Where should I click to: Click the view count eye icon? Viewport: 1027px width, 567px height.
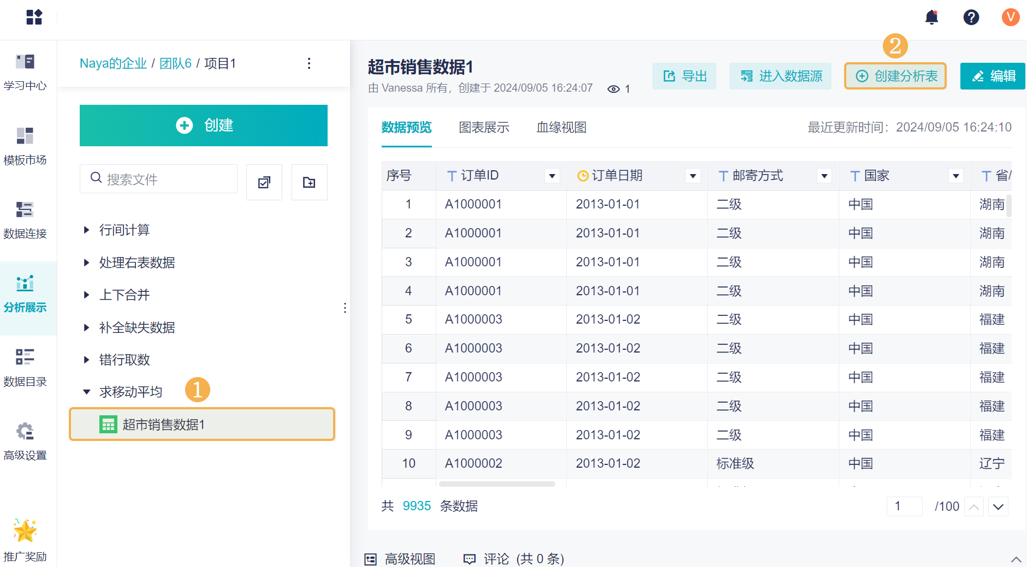(x=614, y=89)
